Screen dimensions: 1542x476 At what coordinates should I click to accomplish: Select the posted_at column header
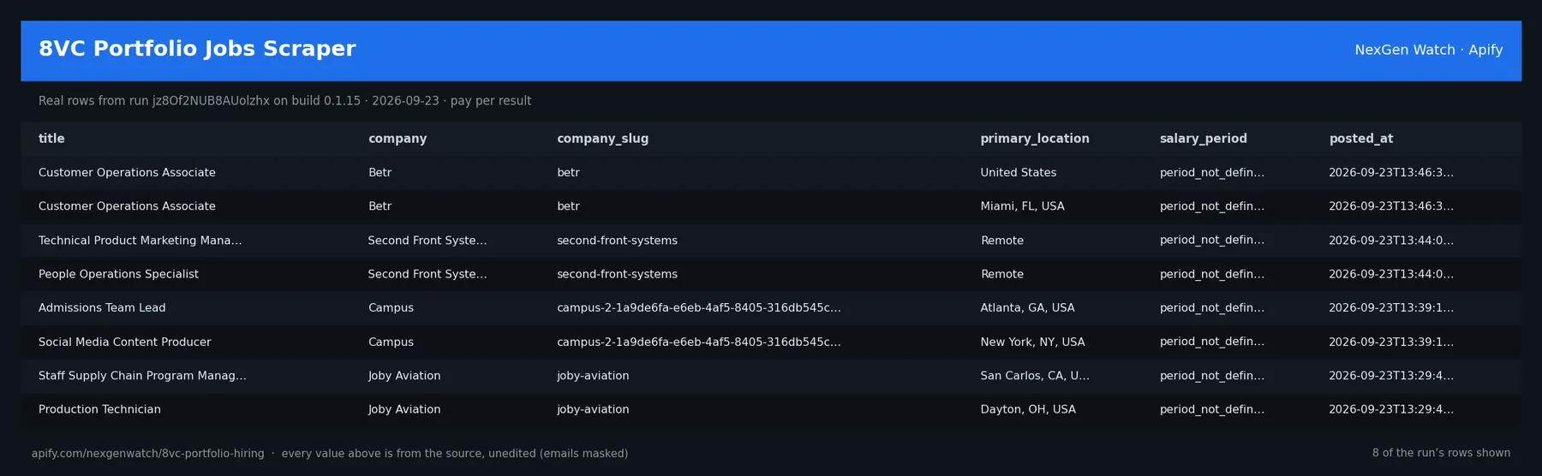[x=1360, y=139]
